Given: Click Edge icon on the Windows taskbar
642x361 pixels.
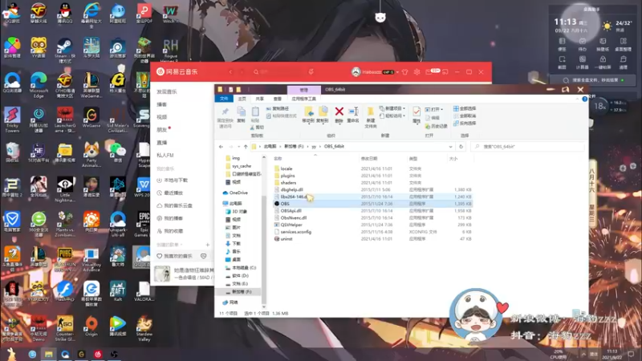Looking at the screenshot, I should [x=32, y=354].
